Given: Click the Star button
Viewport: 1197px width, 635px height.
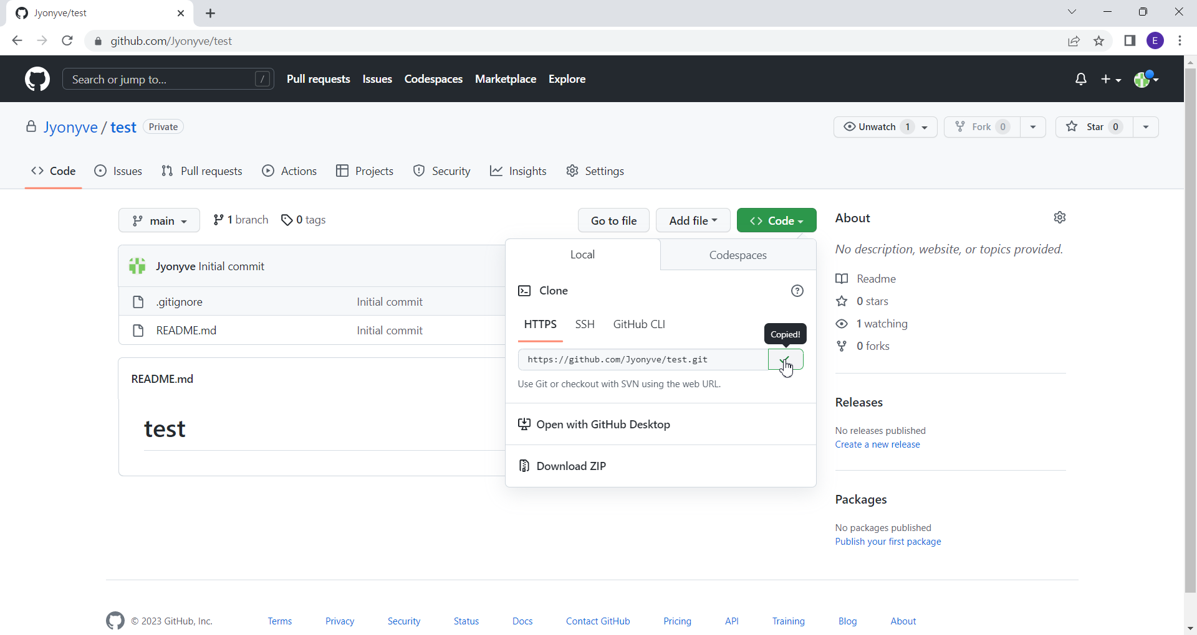Looking at the screenshot, I should [1094, 127].
